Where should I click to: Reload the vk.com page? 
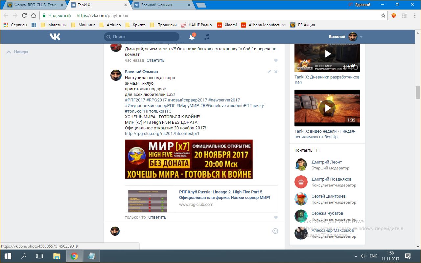click(24, 15)
